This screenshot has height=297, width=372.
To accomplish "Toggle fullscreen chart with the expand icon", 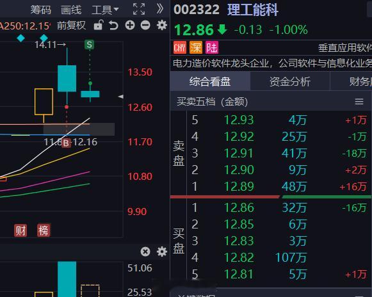I will pyautogui.click(x=139, y=9).
